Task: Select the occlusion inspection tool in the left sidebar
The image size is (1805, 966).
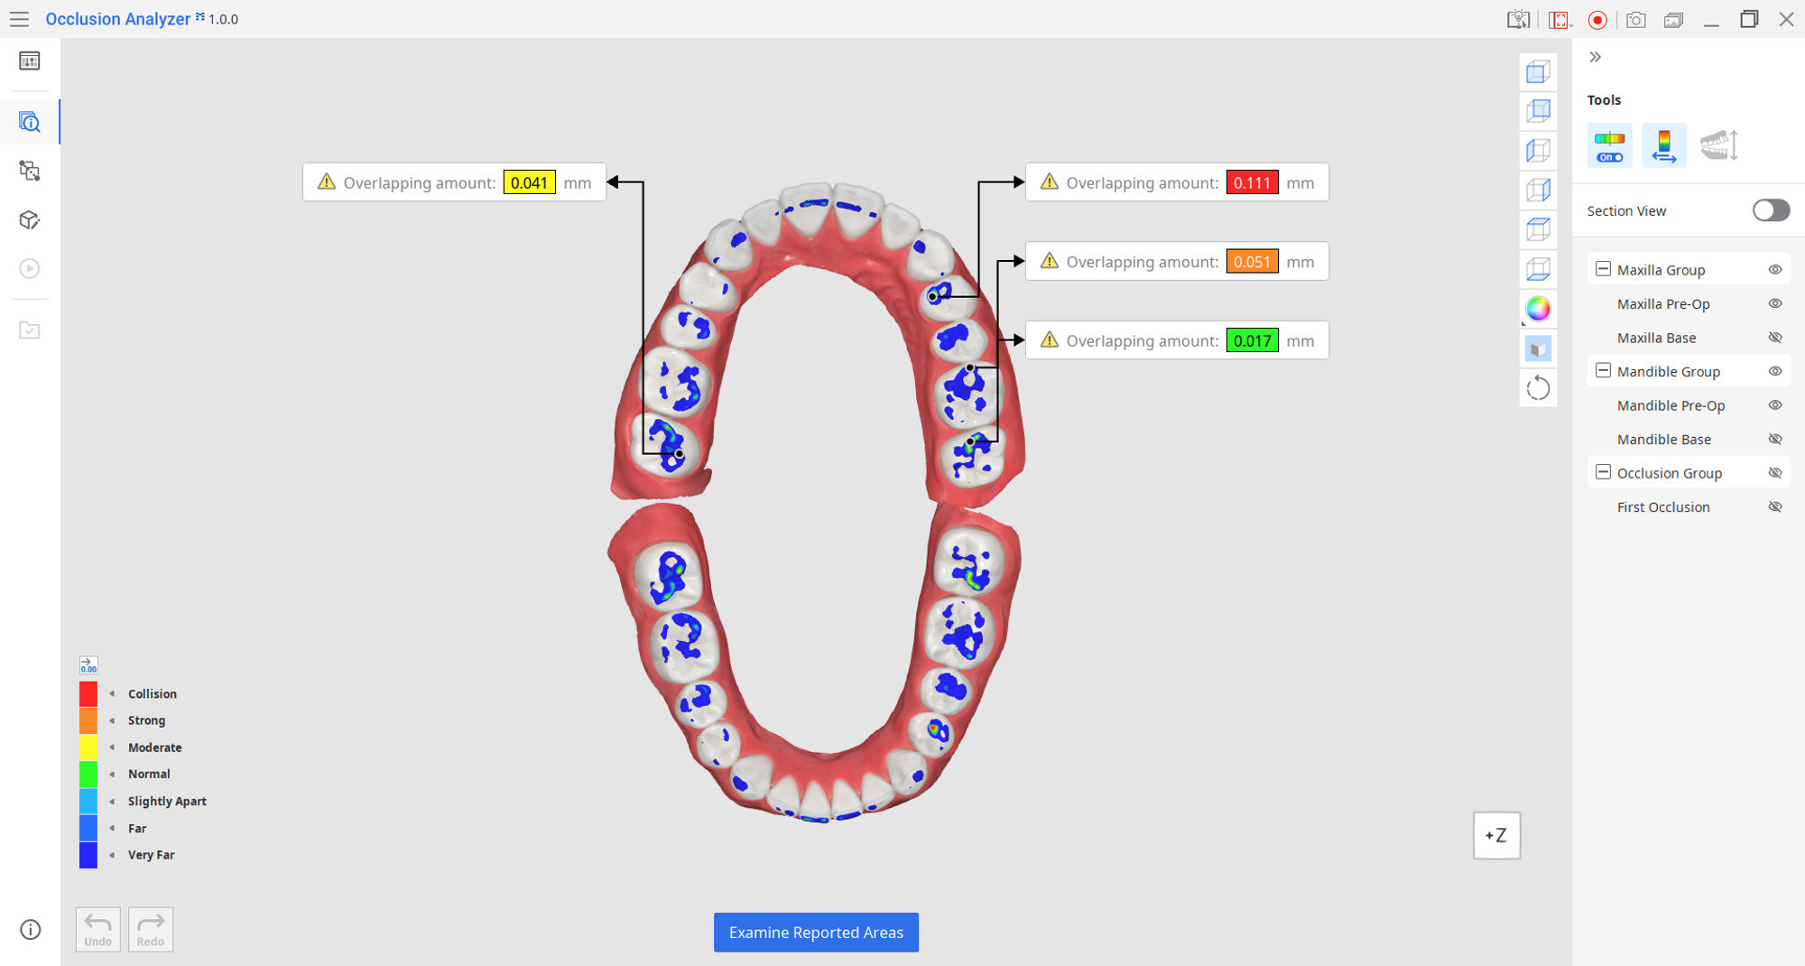Action: point(30,122)
